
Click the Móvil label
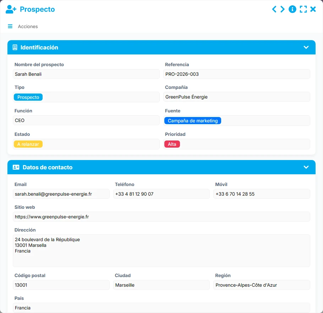pyautogui.click(x=221, y=184)
